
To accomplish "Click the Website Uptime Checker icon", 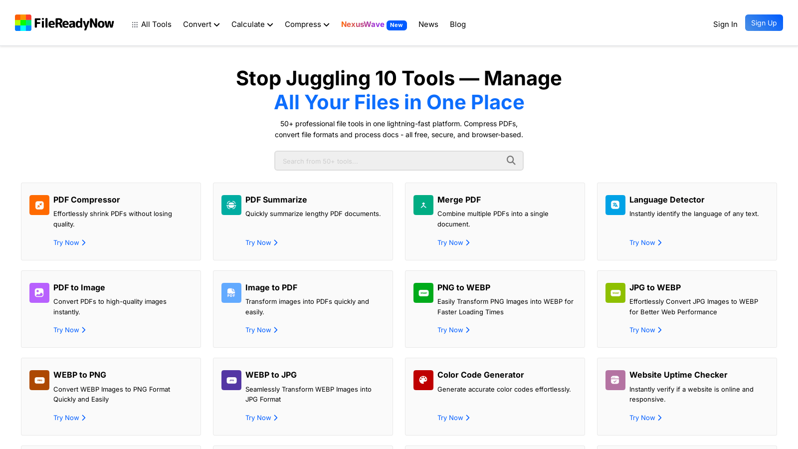I will (615, 380).
